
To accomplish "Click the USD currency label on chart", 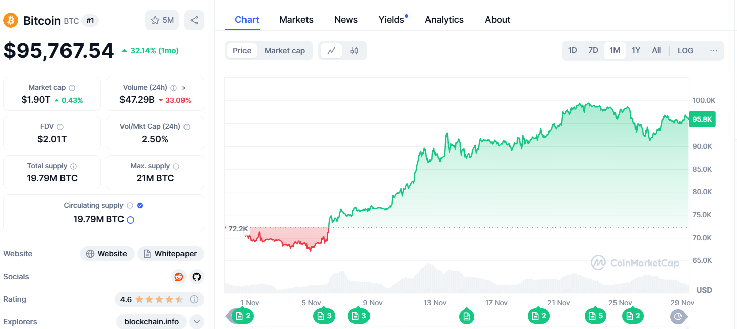I will pyautogui.click(x=704, y=290).
